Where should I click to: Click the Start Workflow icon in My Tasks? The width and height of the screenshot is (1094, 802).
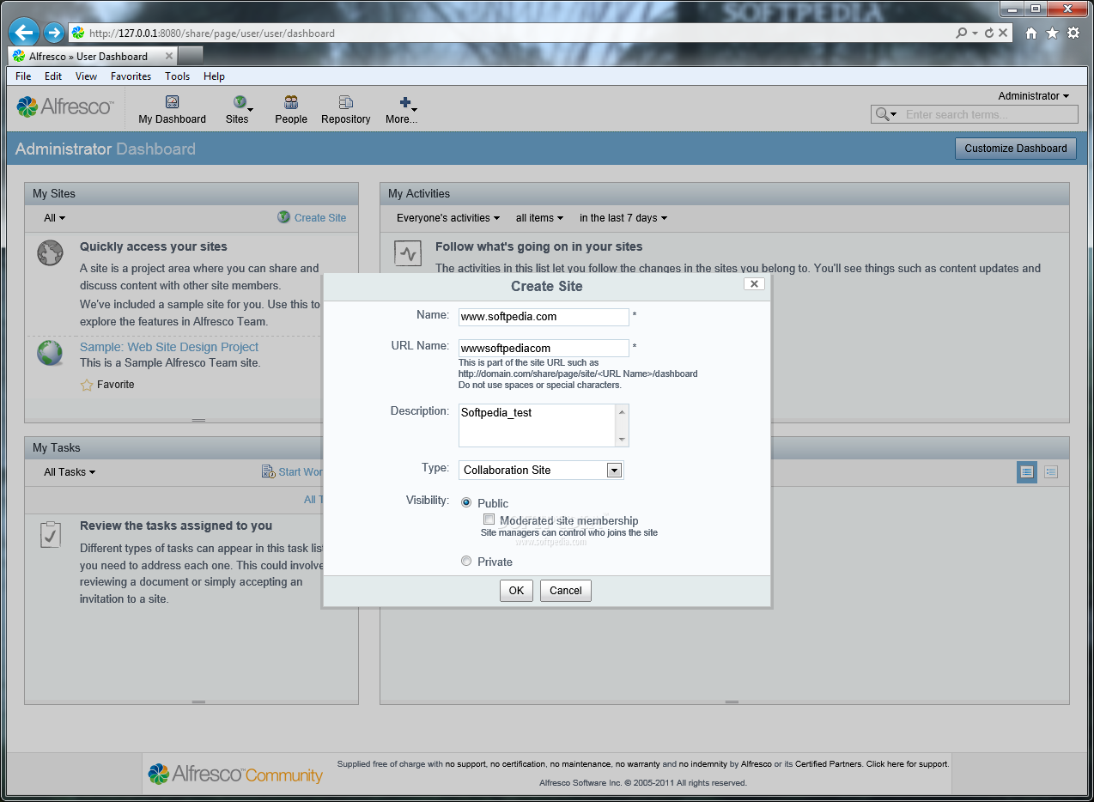click(269, 471)
